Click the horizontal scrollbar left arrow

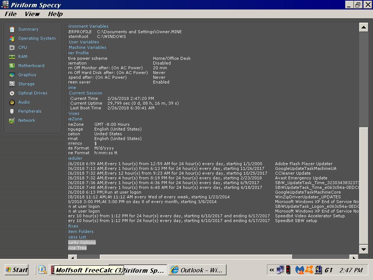(72, 257)
